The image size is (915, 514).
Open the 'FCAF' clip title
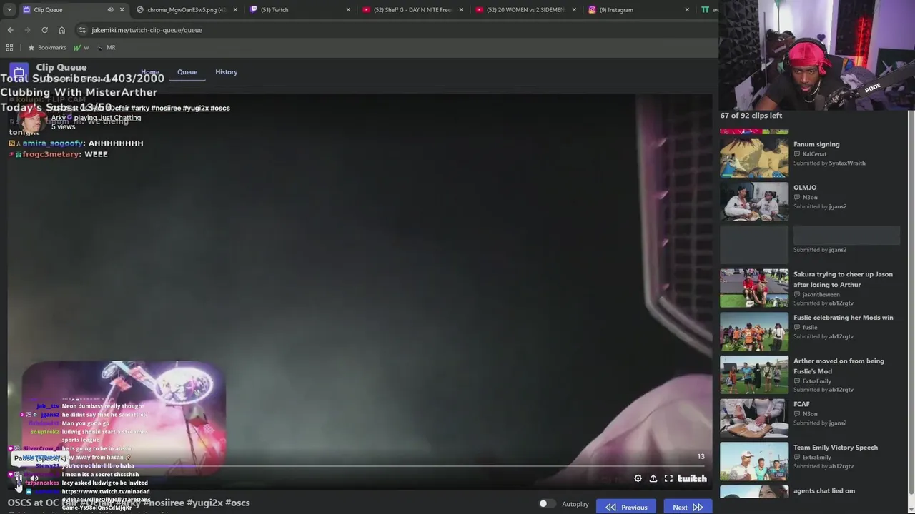click(x=801, y=404)
